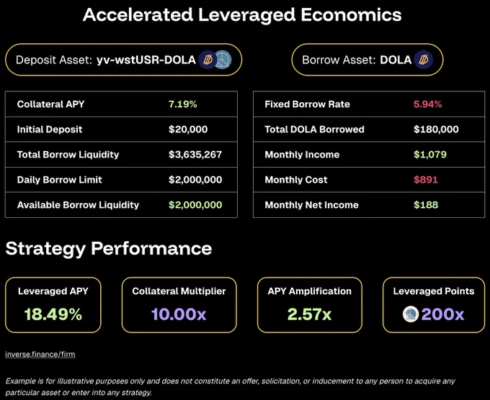Click the Monthly Net Income $188 value
Screen dimensions: 490x400
tap(426, 205)
